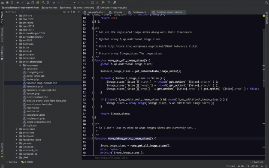The height and width of the screenshot is (168, 269).
Task: Toggle the Project tool window side tab
Action: click(x=2, y=18)
